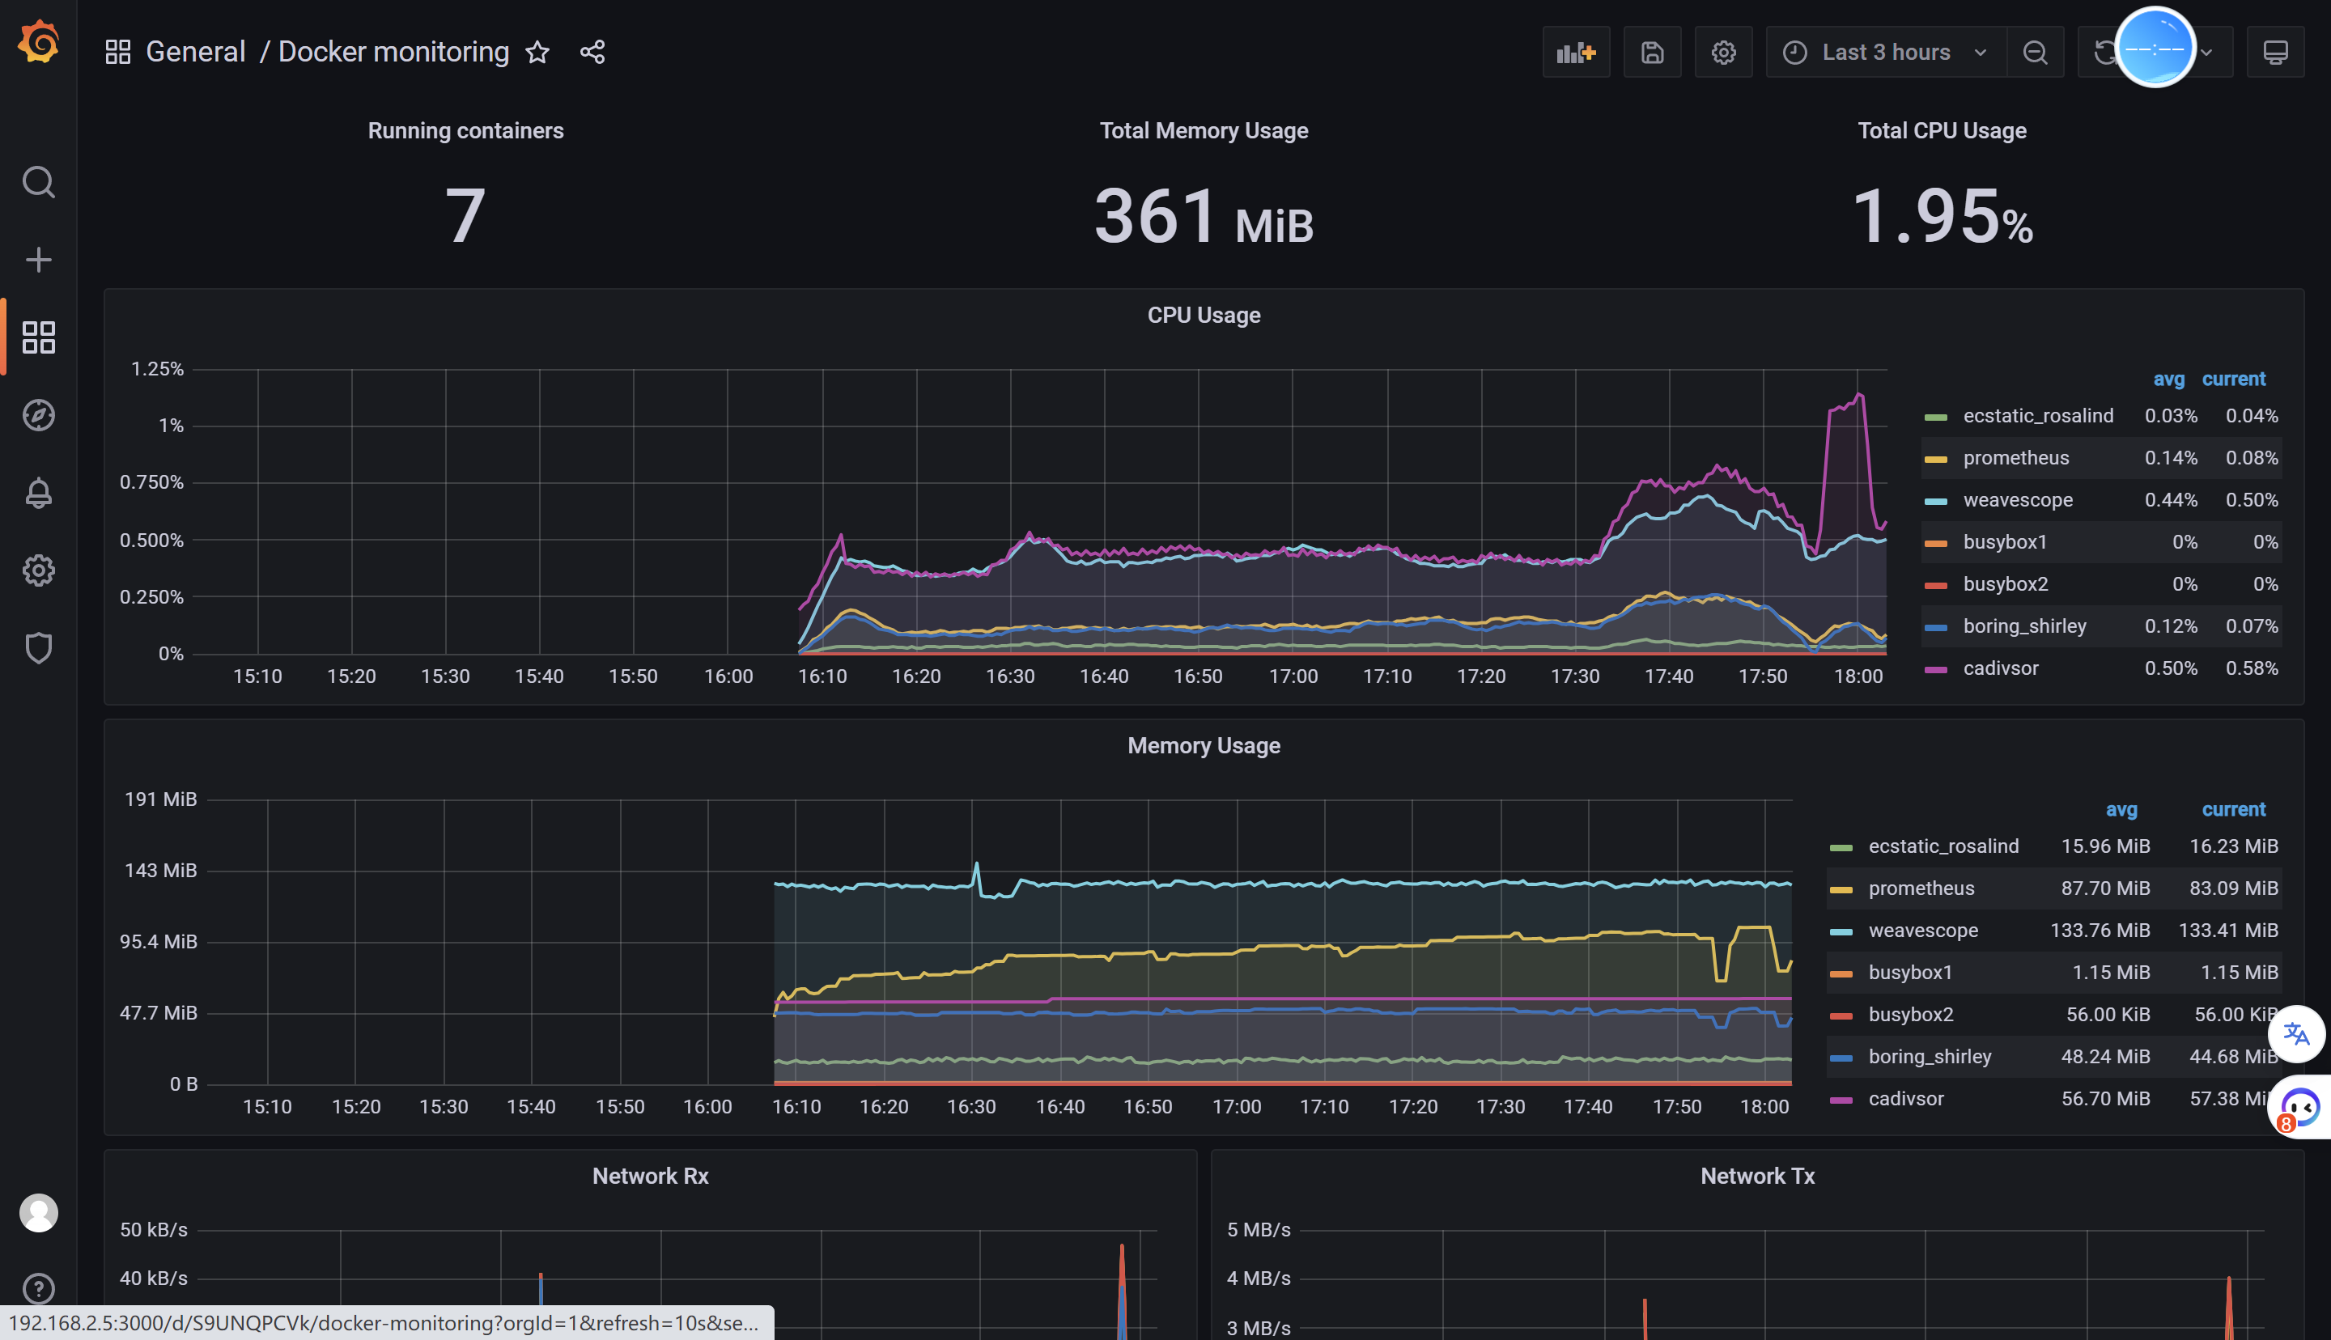Click the 361 MiB total memory value
This screenshot has height=1340, width=2331.
[x=1204, y=216]
